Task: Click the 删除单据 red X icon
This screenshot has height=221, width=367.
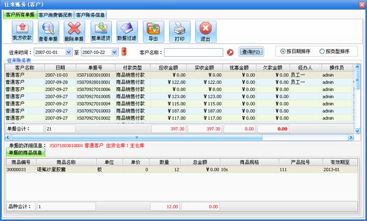Action: (x=75, y=32)
